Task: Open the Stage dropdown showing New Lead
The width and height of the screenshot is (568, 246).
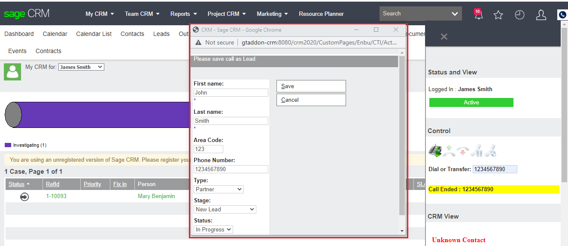Action: [x=225, y=209]
